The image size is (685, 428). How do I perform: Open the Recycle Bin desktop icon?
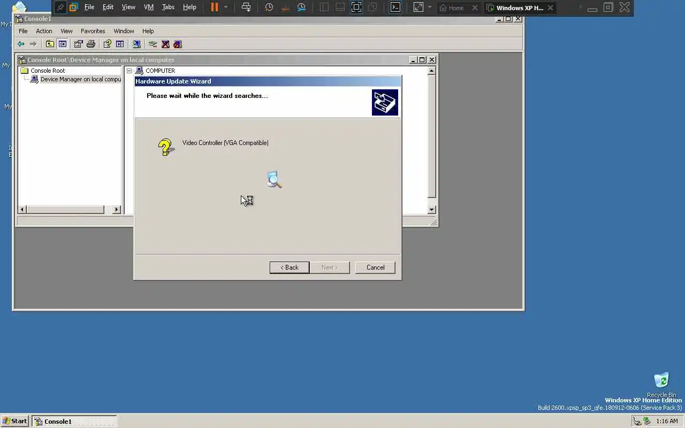coord(661,384)
